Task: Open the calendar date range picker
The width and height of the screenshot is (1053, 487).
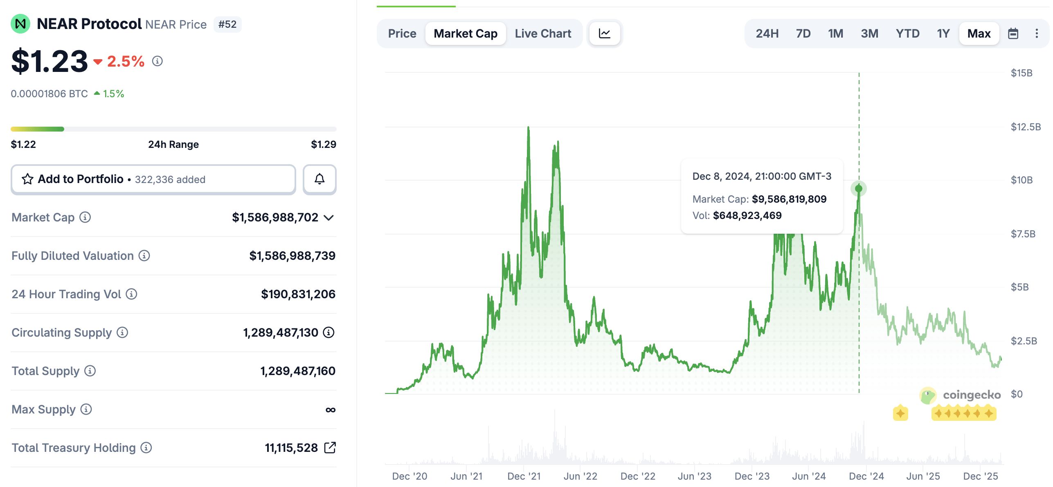Action: 1013,34
